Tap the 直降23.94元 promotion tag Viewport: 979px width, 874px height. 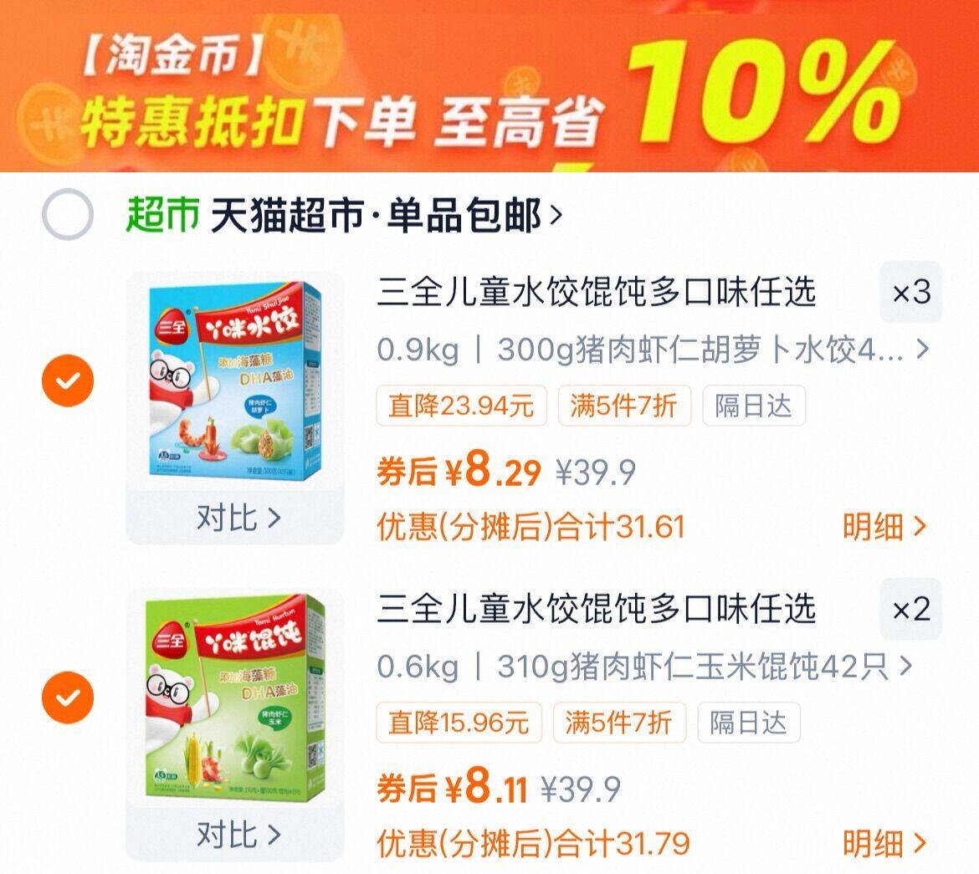click(x=461, y=406)
